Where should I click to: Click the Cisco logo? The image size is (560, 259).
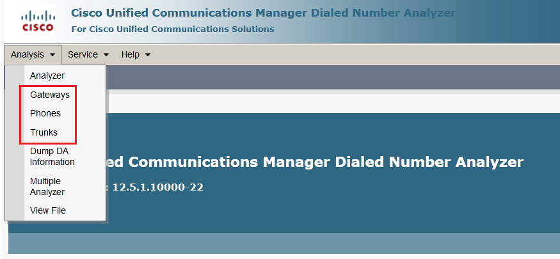coord(37,21)
